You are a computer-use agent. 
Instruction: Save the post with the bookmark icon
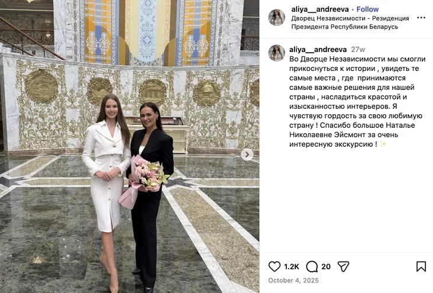(x=421, y=266)
